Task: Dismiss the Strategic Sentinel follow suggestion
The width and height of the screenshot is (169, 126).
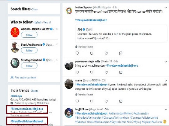Action: coord(57,60)
